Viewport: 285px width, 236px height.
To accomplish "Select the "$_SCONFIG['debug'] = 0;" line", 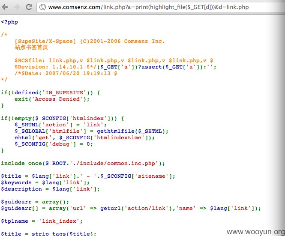I will (54, 144).
